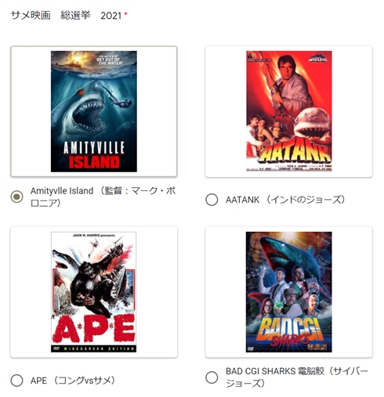Click the yellow AATANK logo on poster

[x=295, y=153]
